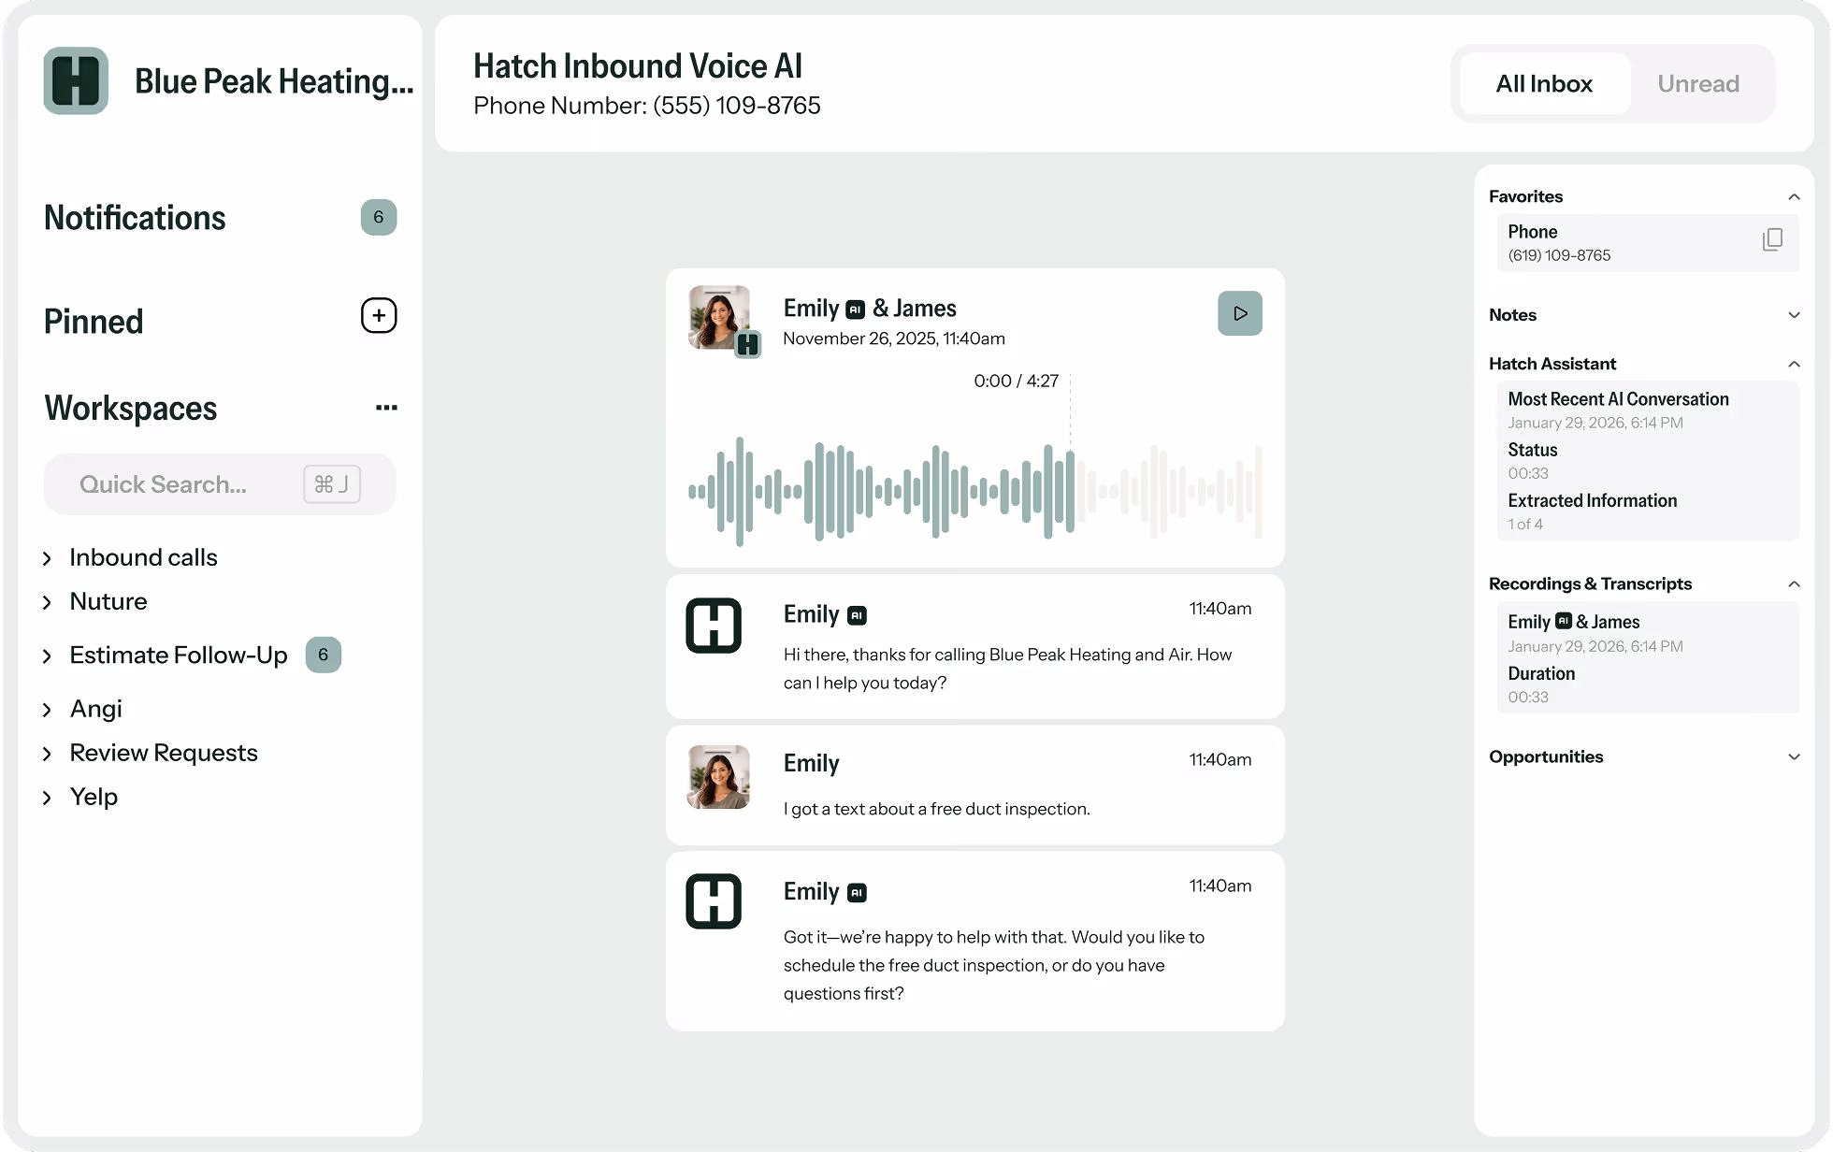The width and height of the screenshot is (1833, 1152).
Task: Click the Hatch logo in the sidebar header
Action: pos(76,81)
